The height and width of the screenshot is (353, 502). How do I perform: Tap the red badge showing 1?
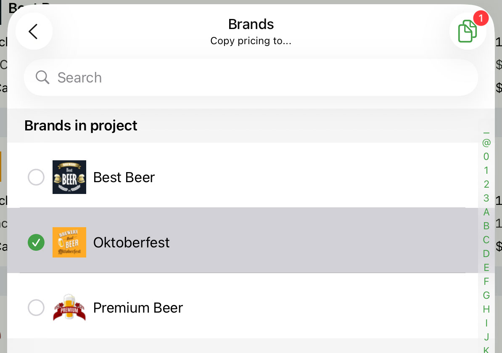coord(481,18)
